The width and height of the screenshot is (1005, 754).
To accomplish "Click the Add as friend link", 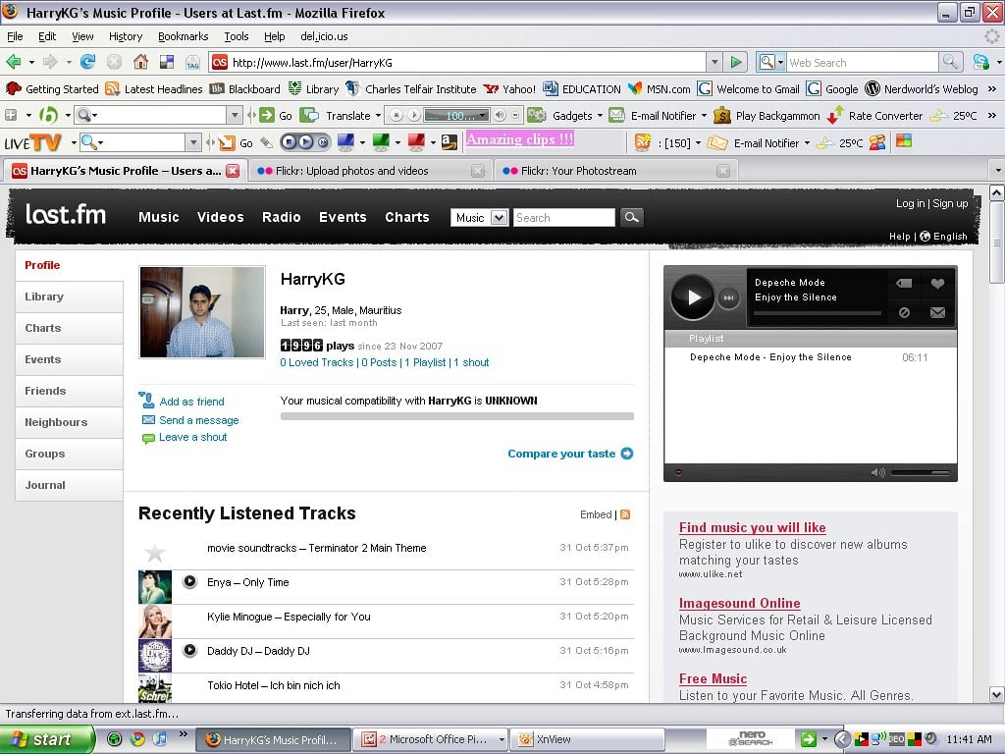I will [x=191, y=402].
